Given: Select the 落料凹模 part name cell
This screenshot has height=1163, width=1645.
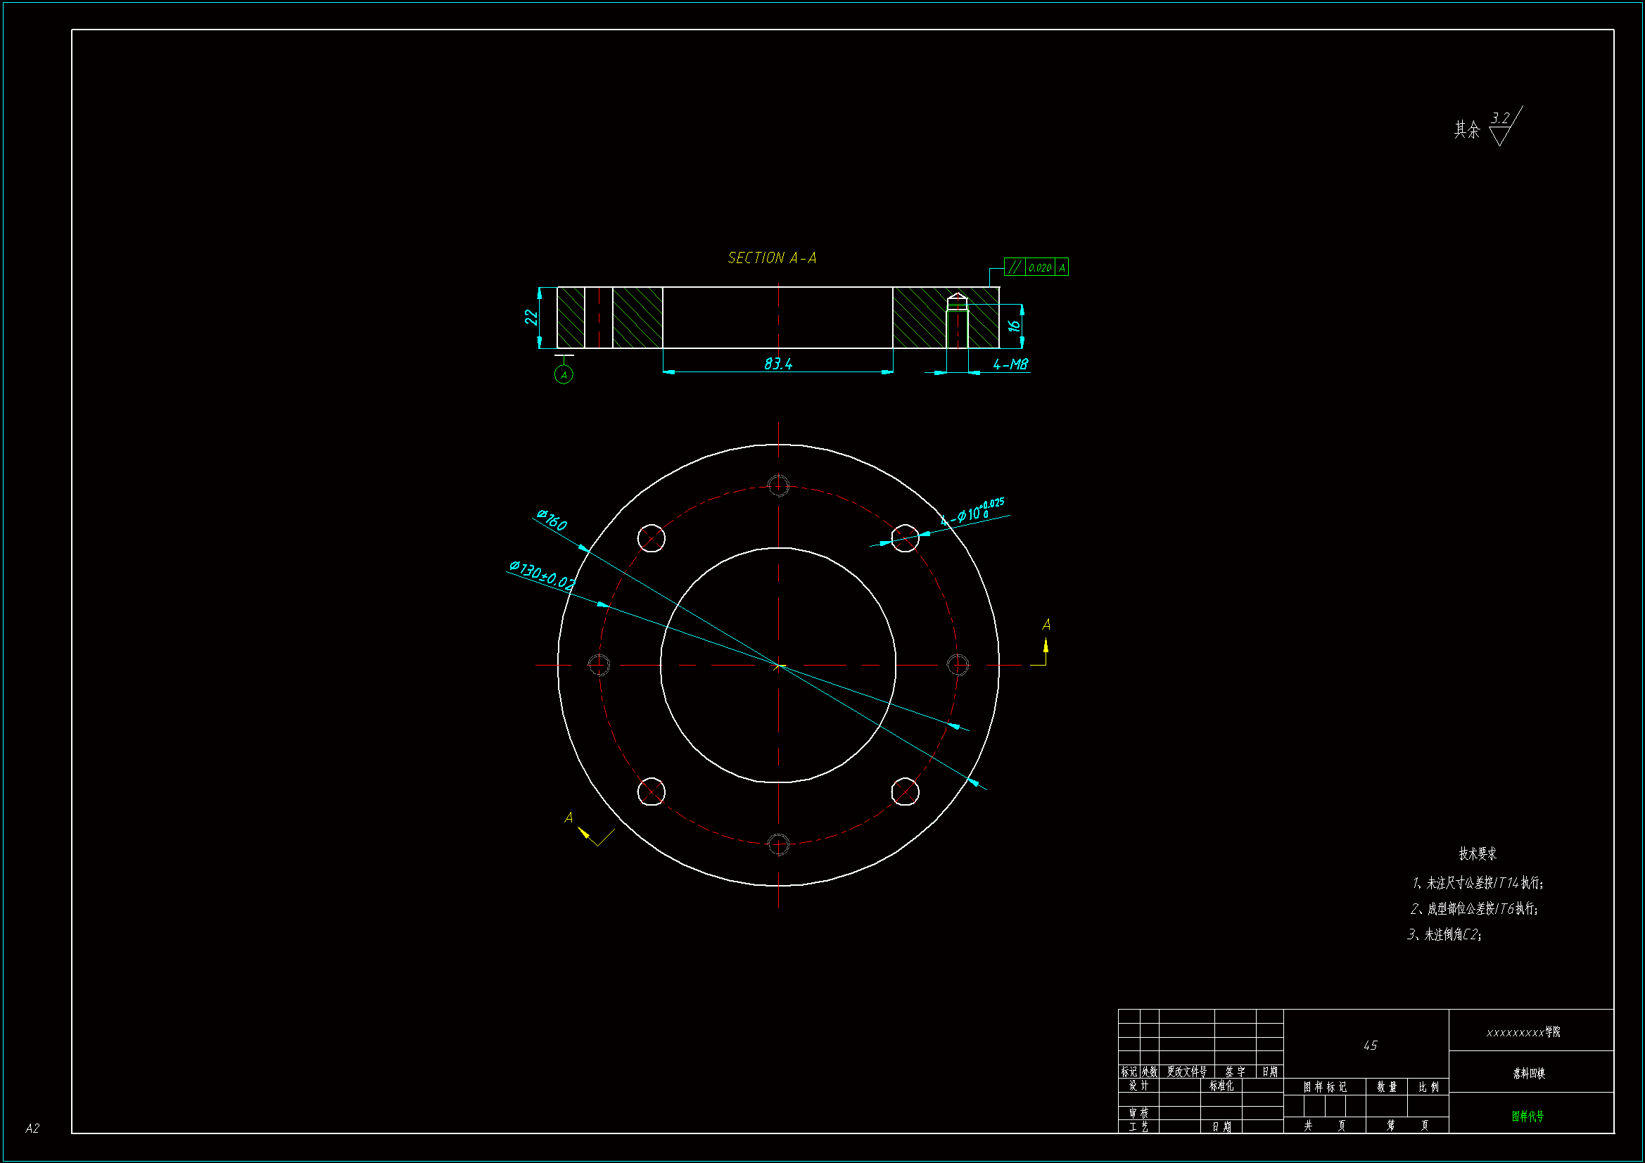Looking at the screenshot, I should click(1529, 1074).
